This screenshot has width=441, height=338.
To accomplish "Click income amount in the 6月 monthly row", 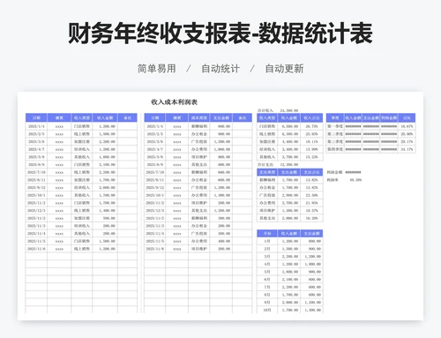I will 290,279.
